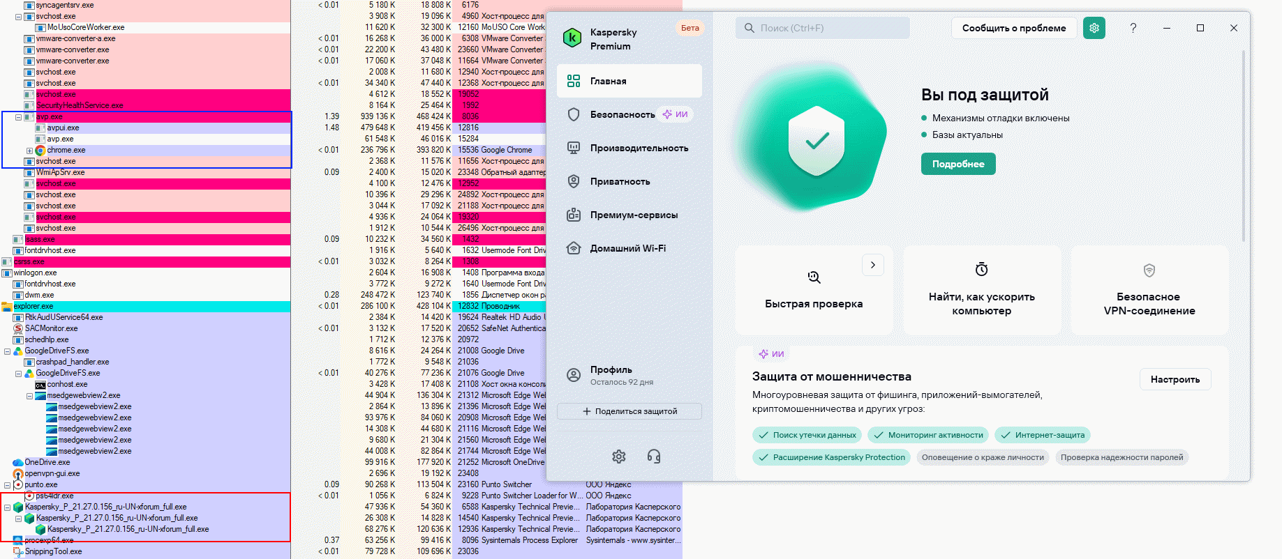Click Настроить for Защита от мошенничества

[x=1175, y=379]
